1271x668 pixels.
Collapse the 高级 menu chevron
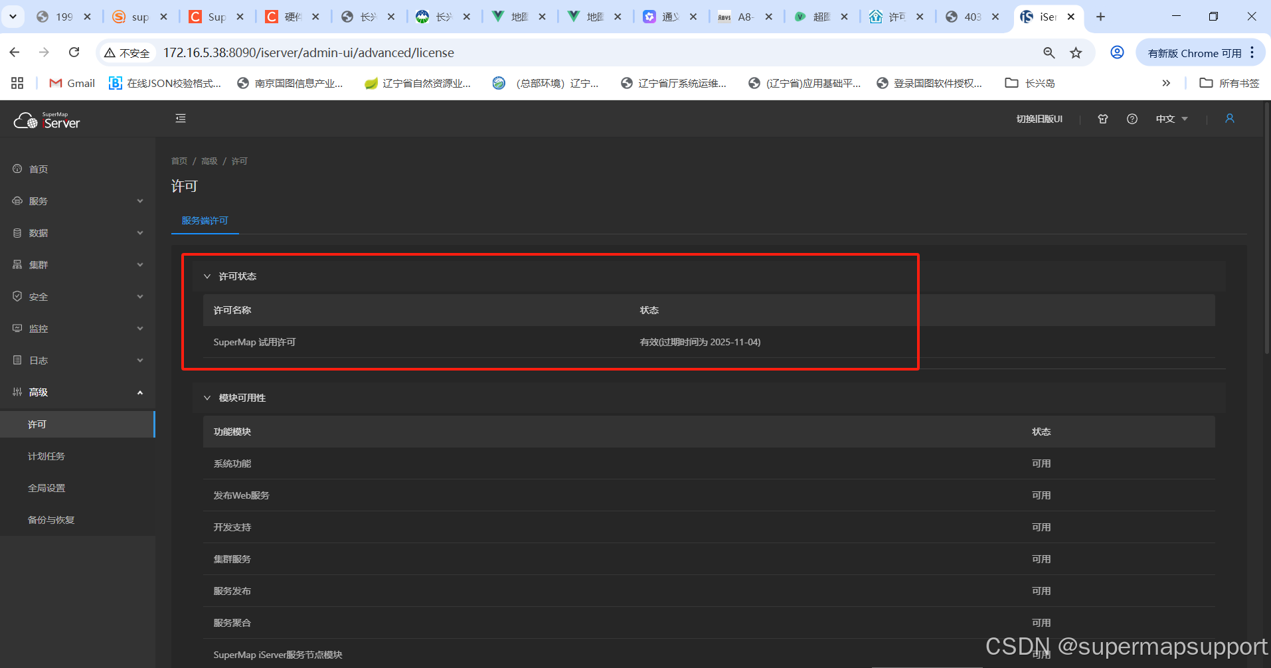tap(140, 392)
